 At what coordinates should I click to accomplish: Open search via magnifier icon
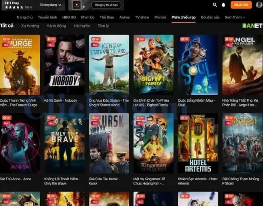[215, 5]
